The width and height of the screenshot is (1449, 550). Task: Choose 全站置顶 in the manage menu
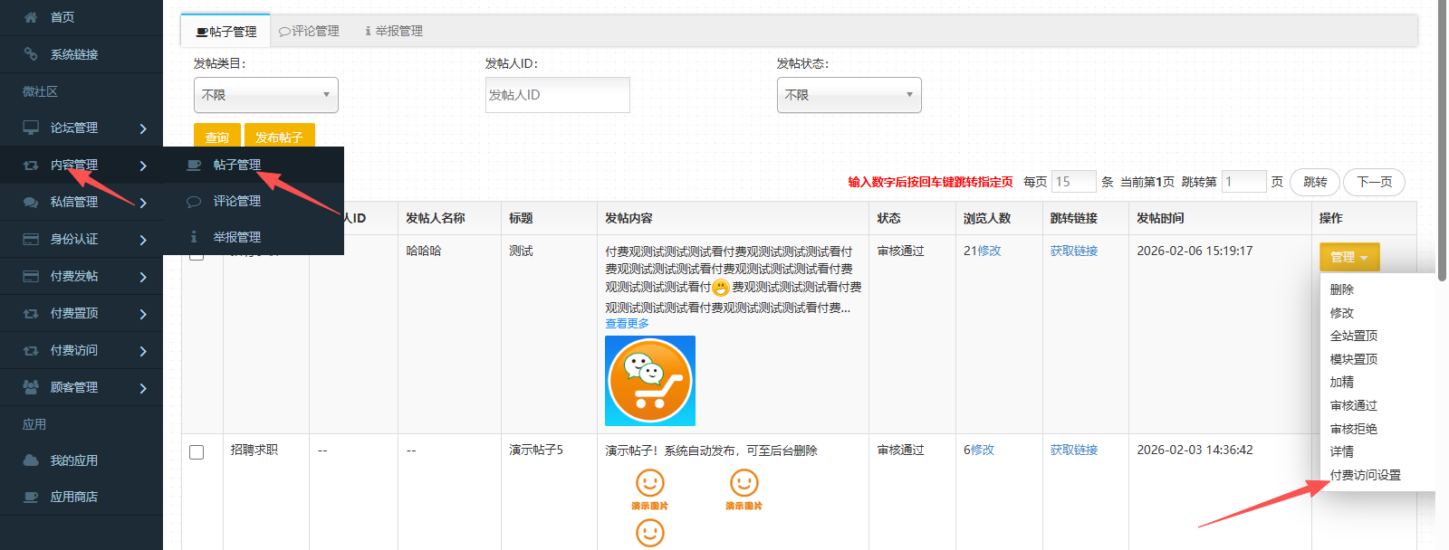point(1353,336)
